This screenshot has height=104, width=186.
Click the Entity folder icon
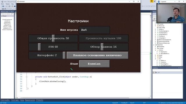158,57
